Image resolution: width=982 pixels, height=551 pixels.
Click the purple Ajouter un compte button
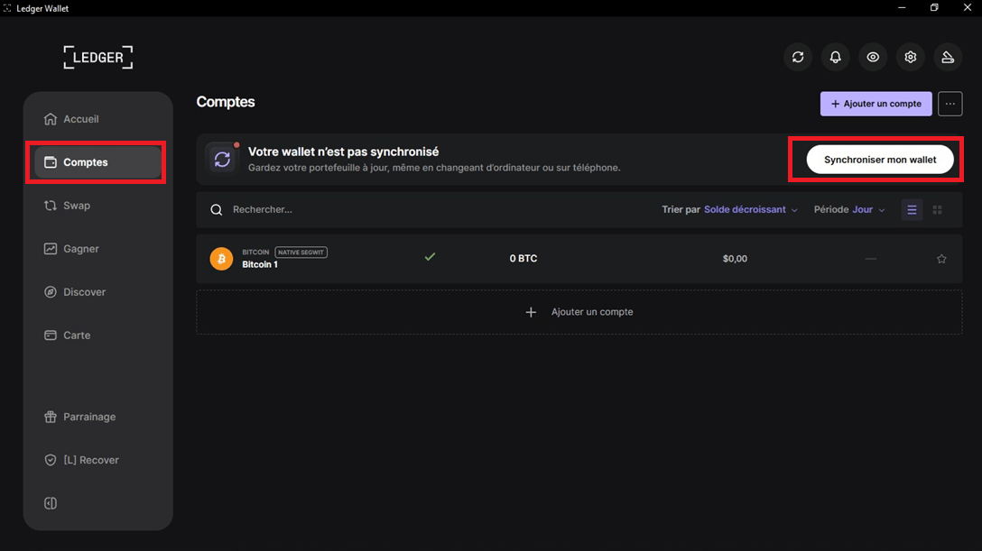tap(875, 104)
